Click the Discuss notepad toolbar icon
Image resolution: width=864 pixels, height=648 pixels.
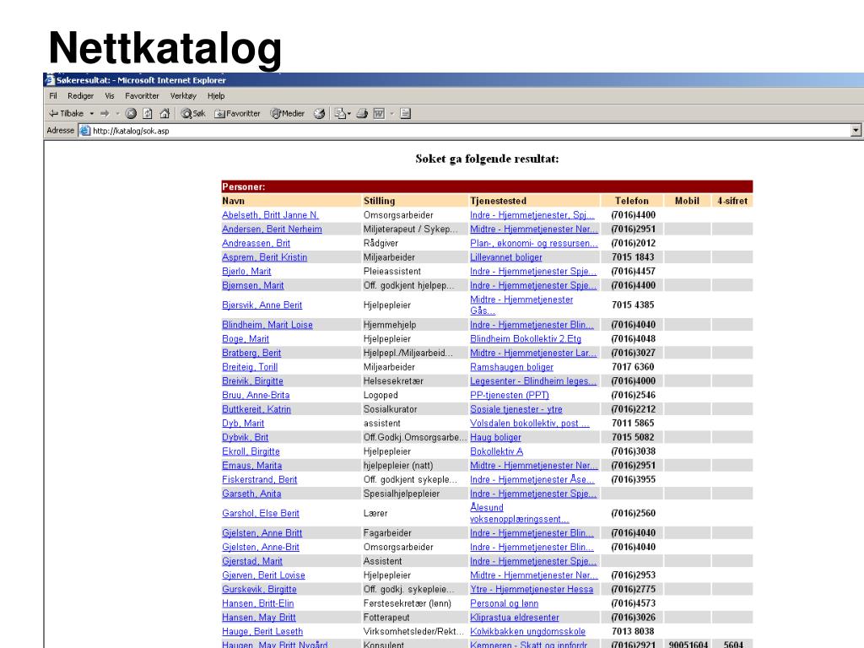pyautogui.click(x=406, y=114)
